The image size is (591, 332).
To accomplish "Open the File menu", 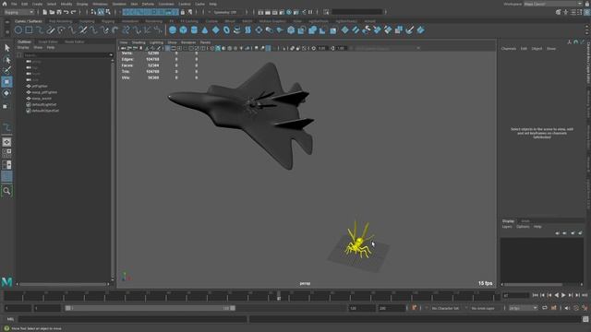I will point(14,4).
